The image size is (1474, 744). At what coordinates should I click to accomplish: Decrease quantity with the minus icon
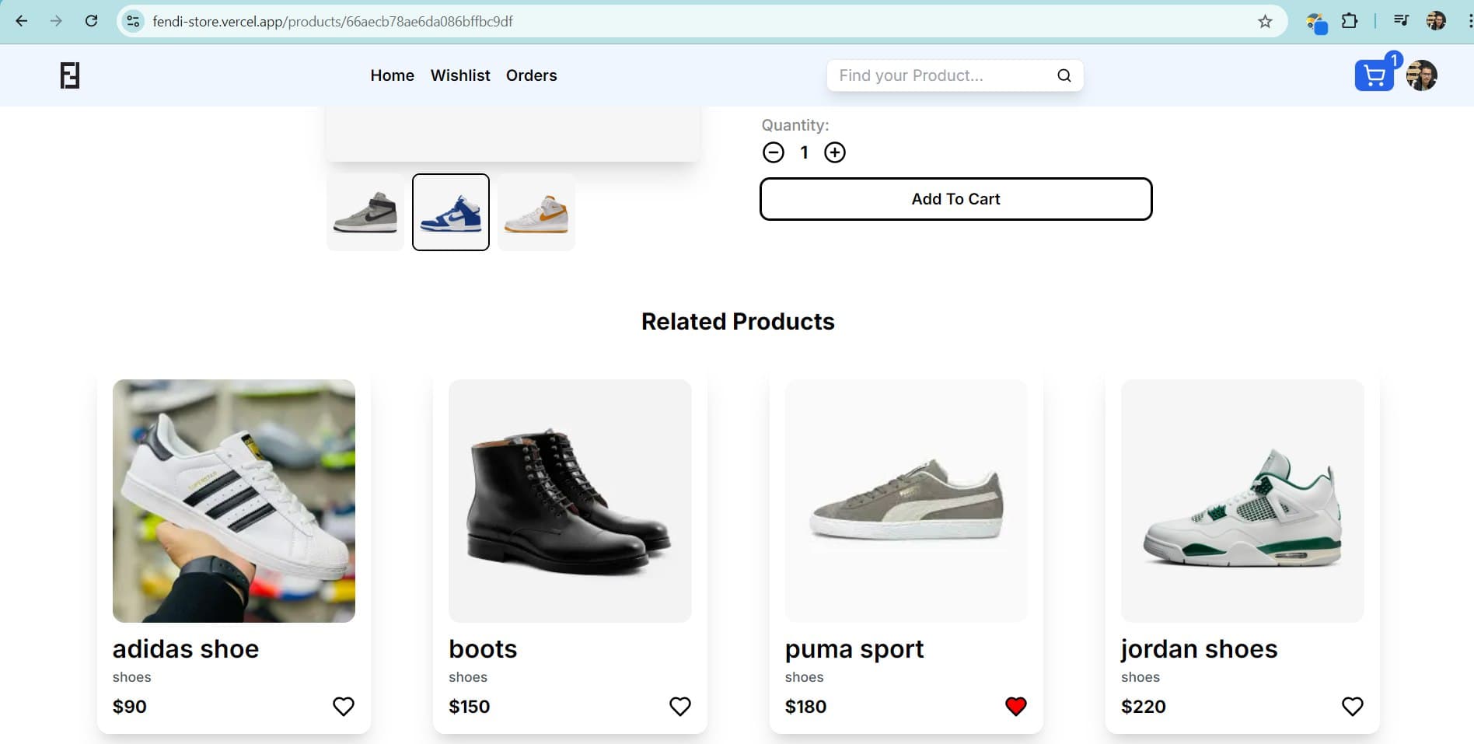773,152
